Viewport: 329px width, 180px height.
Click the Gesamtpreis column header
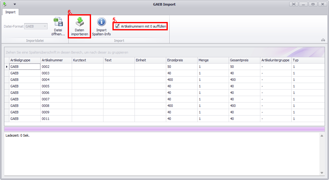pos(244,60)
